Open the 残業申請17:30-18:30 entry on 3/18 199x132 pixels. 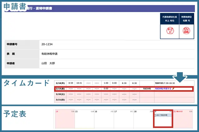click(165, 83)
